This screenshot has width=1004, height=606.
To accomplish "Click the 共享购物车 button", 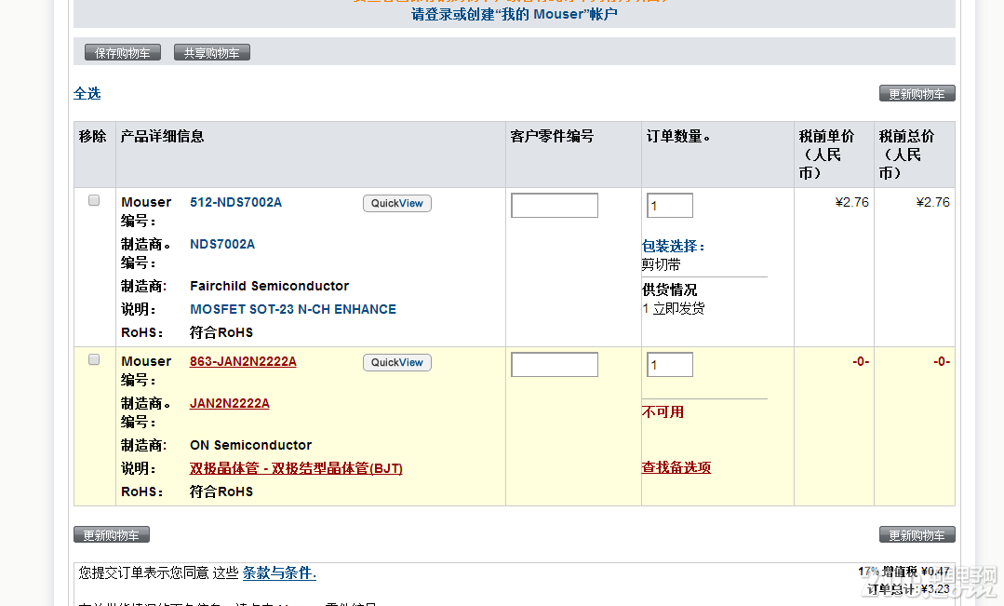I will (x=212, y=52).
